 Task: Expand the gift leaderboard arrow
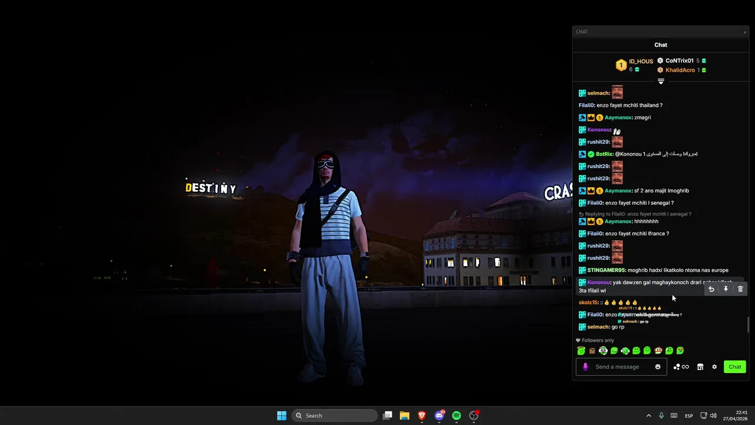(x=661, y=81)
